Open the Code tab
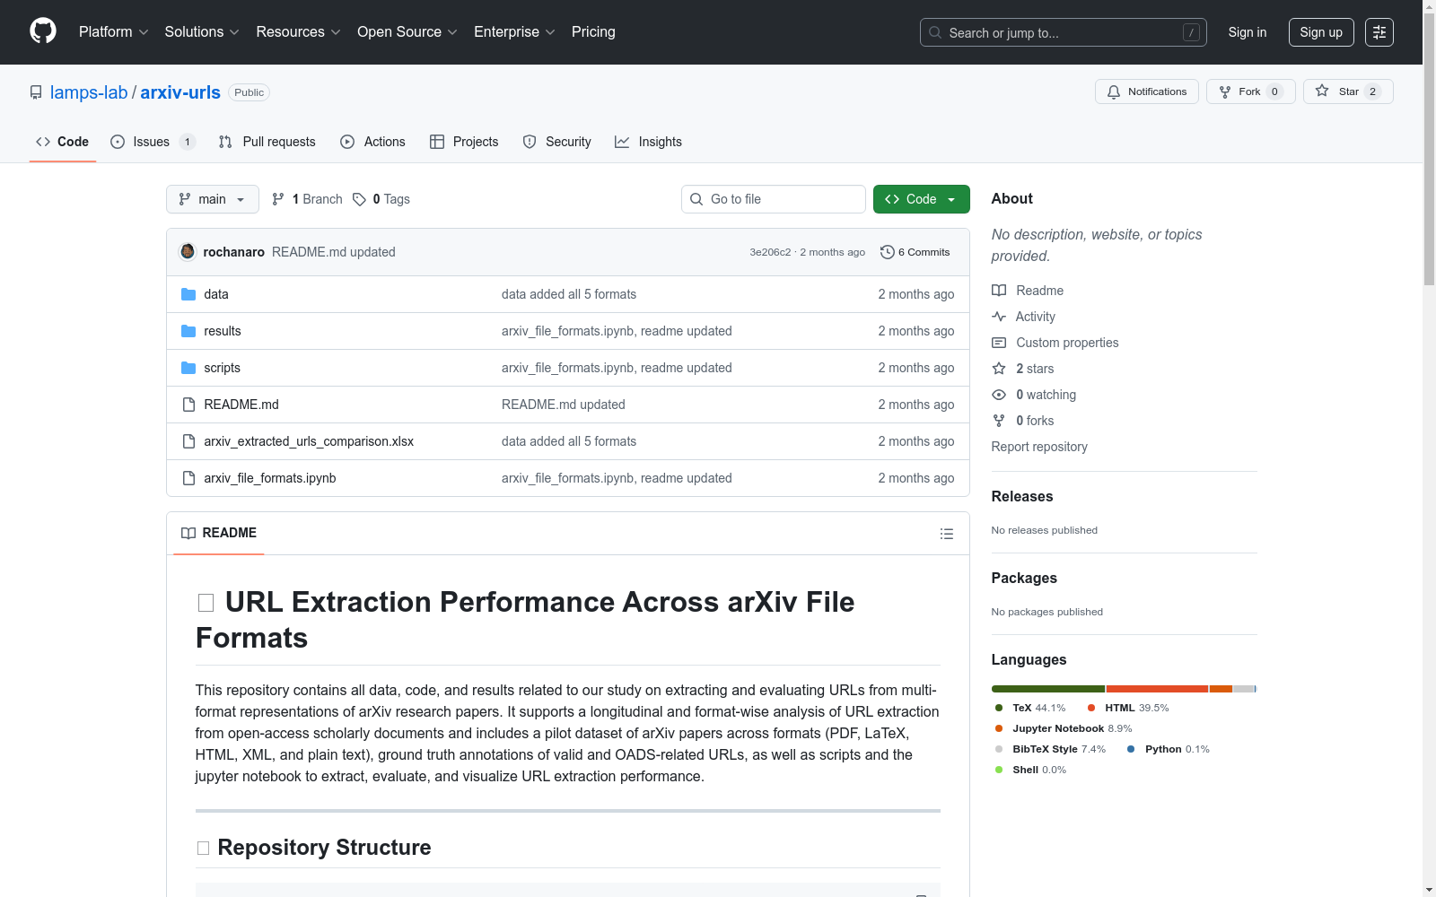 click(63, 142)
